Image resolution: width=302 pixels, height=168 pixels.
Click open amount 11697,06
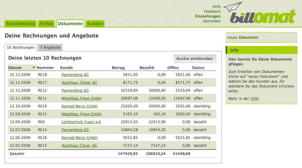tap(182, 98)
